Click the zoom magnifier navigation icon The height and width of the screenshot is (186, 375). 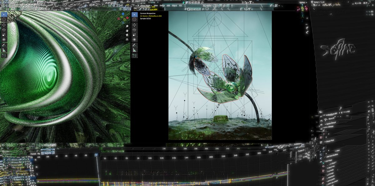point(127,26)
